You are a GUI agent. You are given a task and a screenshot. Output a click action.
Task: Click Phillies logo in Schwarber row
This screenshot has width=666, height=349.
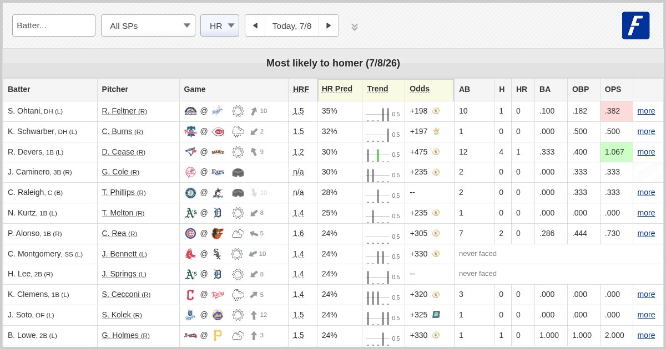190,131
